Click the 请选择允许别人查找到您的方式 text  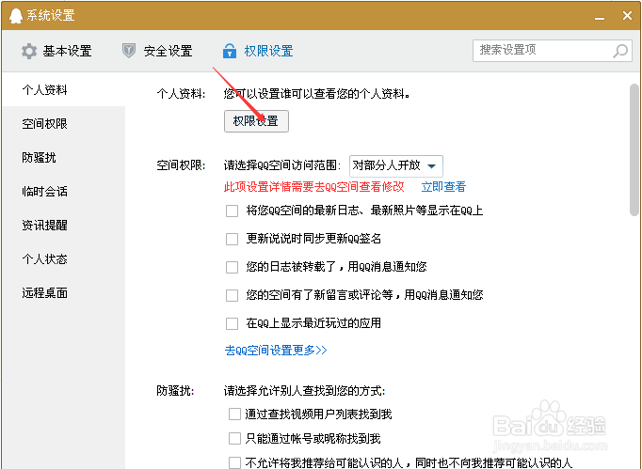point(304,391)
